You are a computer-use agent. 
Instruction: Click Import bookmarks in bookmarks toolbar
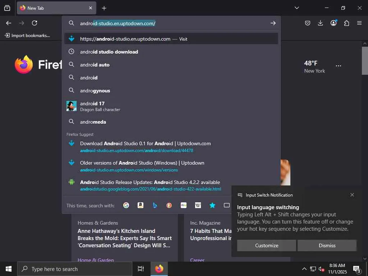point(27,36)
